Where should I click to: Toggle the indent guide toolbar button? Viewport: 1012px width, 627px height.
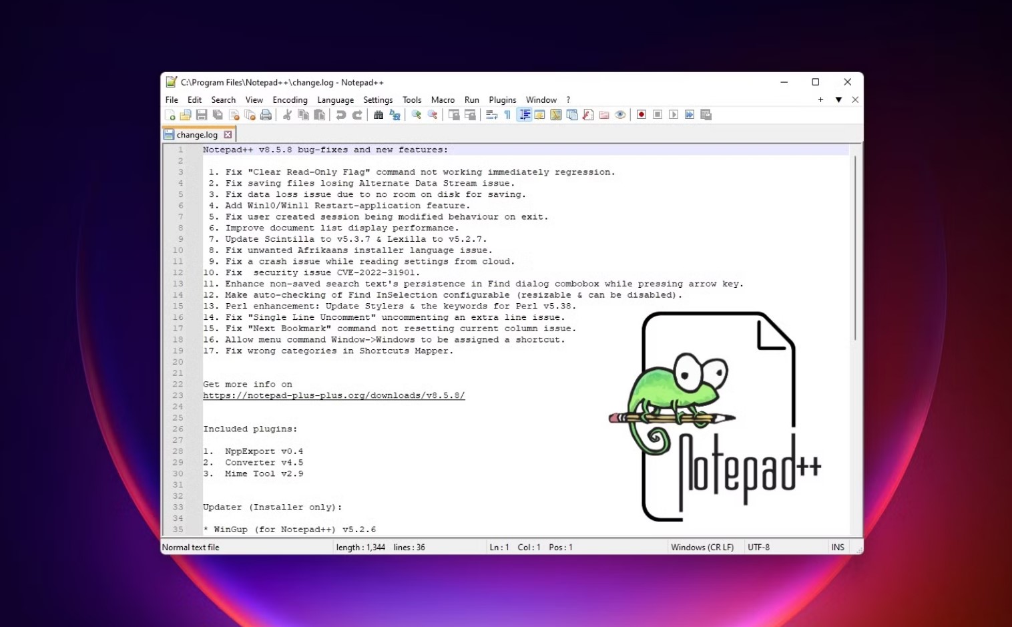[x=524, y=115]
